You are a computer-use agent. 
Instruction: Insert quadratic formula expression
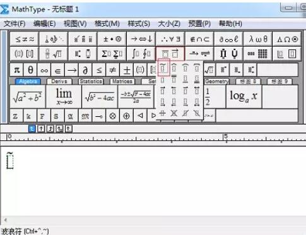136,97
